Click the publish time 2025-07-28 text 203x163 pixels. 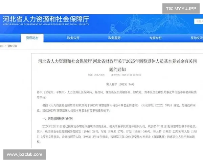(126, 75)
